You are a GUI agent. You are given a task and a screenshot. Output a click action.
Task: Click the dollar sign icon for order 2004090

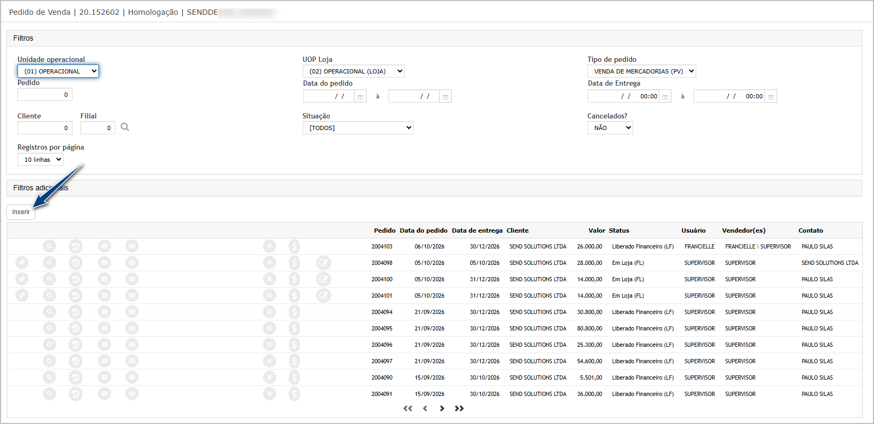(295, 377)
